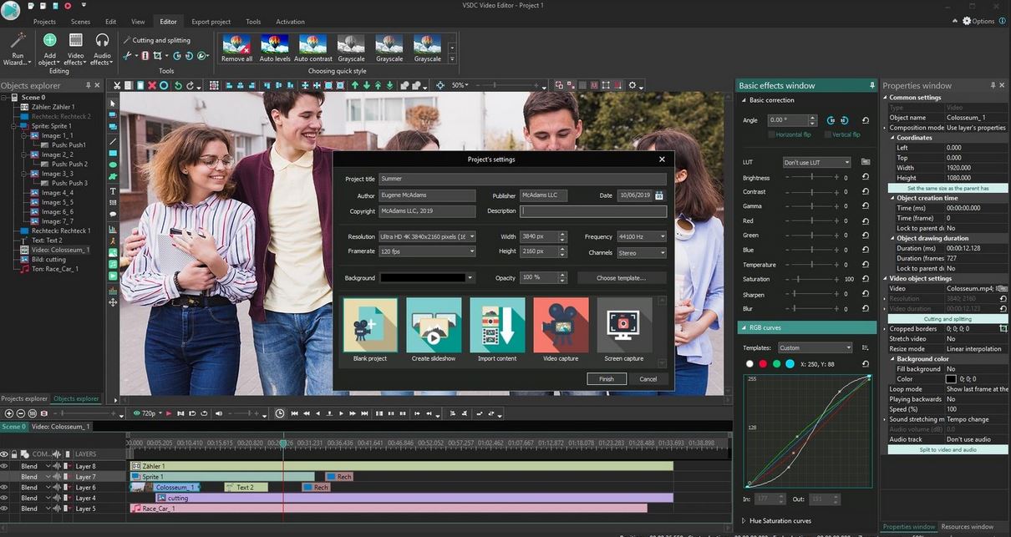The image size is (1011, 537).
Task: Open the Export project tab
Action: click(x=211, y=22)
